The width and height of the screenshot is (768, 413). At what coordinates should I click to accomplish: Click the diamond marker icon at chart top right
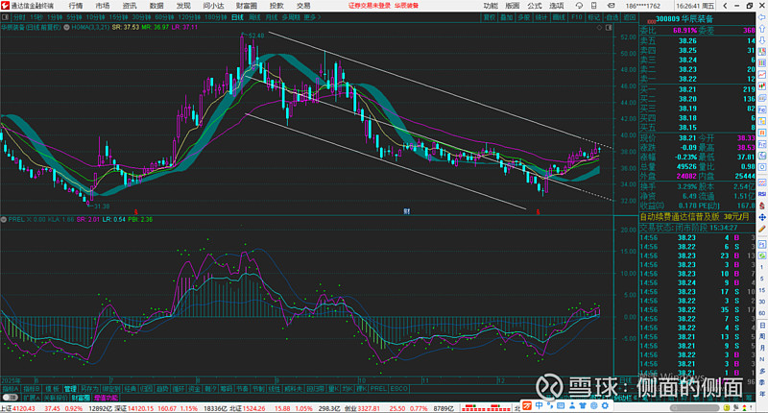[599, 28]
